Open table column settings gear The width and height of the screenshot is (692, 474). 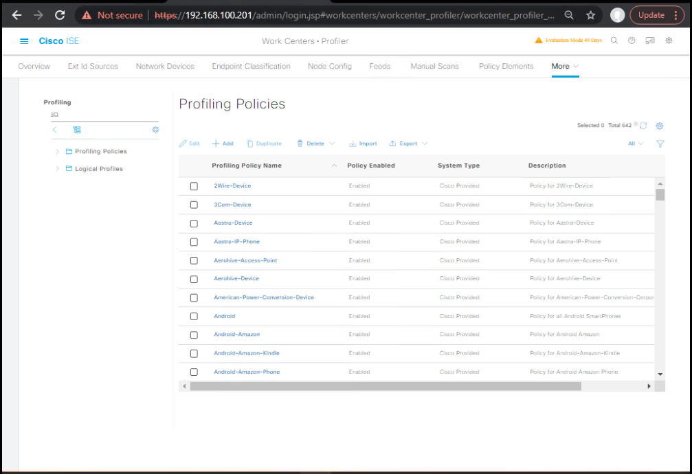pyautogui.click(x=659, y=126)
